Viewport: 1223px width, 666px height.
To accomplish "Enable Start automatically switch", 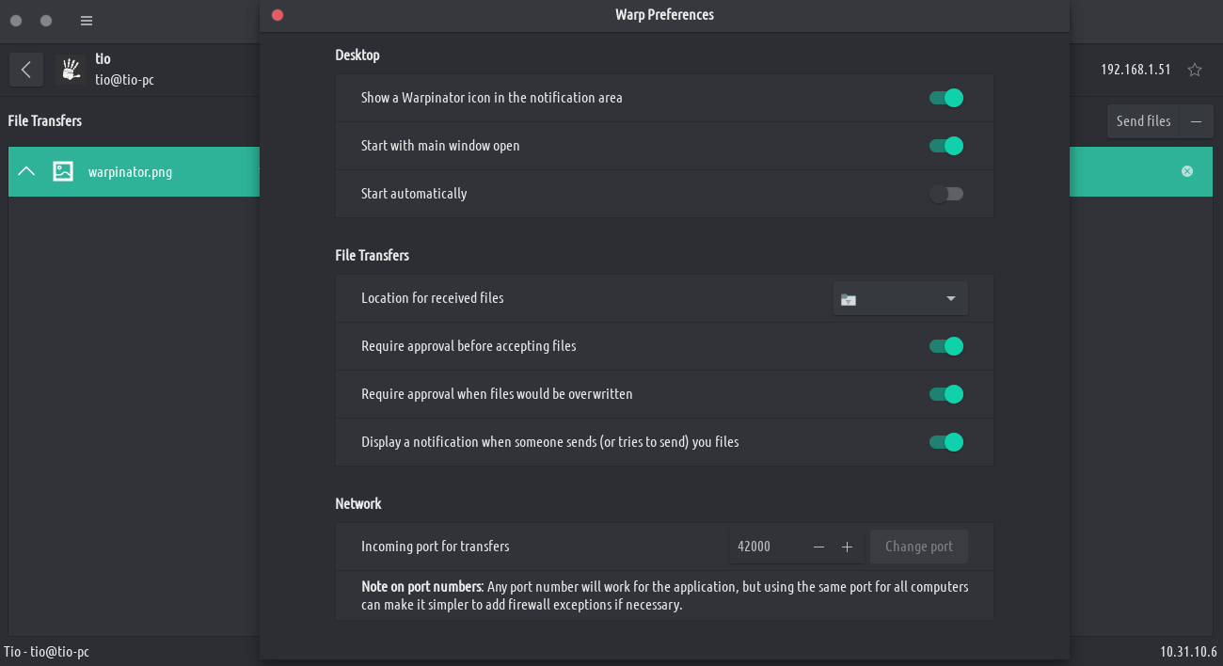I will click(x=946, y=194).
